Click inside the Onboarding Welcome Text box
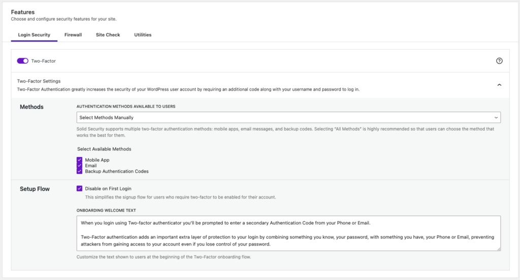Screen dimensions: 520x280 (x=288, y=233)
